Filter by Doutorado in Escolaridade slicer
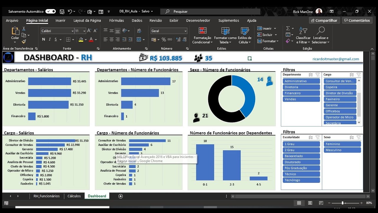 click(301, 162)
